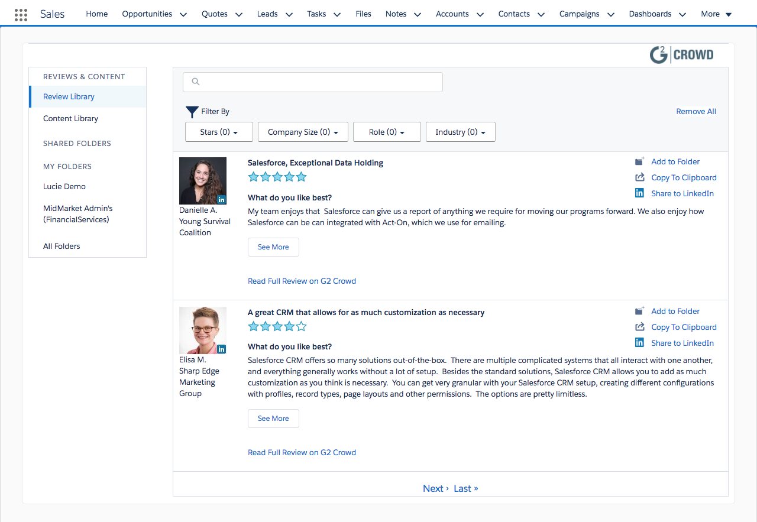Click See More on Elisa's review

(x=273, y=419)
